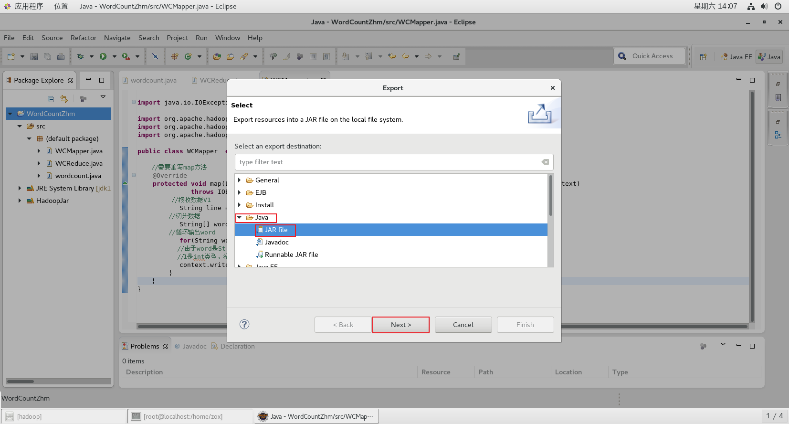
Task: Open the Project menu
Action: pyautogui.click(x=178, y=38)
